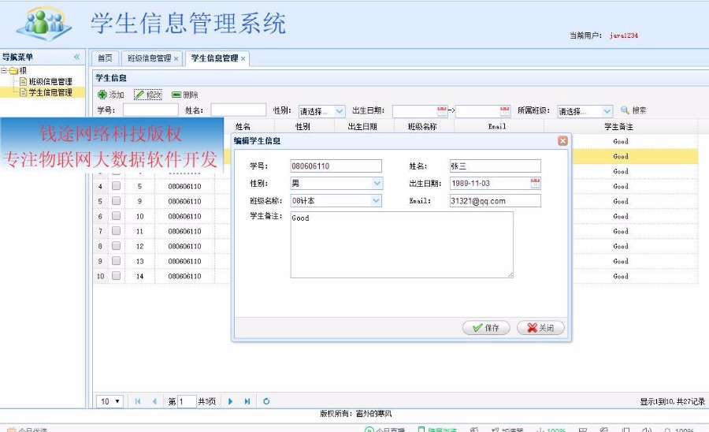
Task: Click the class name column header
Action: 422,127
